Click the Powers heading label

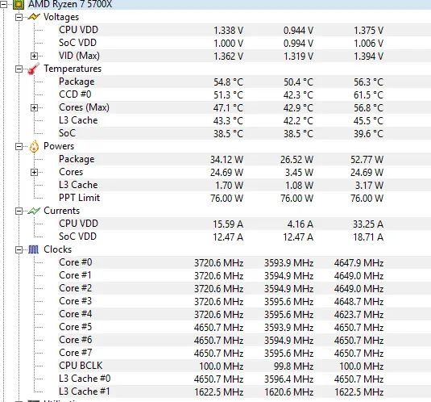click(59, 146)
